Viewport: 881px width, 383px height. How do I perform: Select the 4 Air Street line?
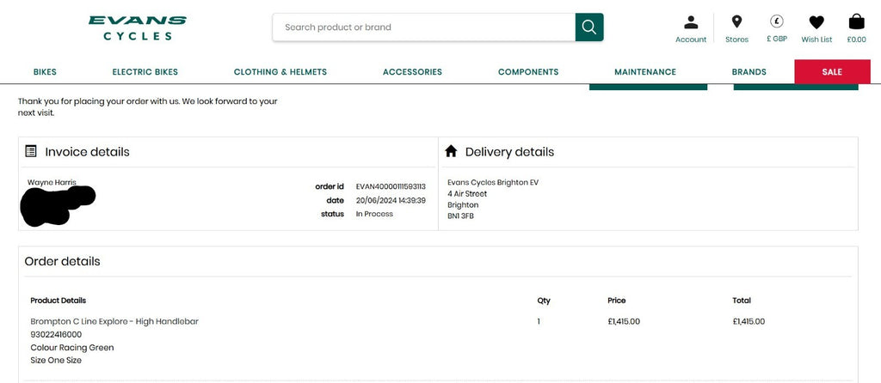[467, 193]
